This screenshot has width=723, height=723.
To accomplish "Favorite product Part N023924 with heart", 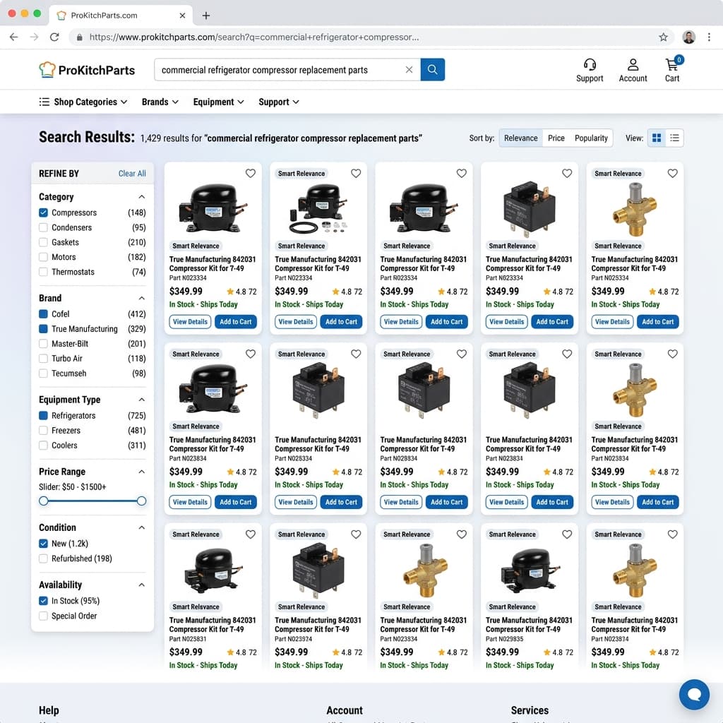I will [356, 534].
